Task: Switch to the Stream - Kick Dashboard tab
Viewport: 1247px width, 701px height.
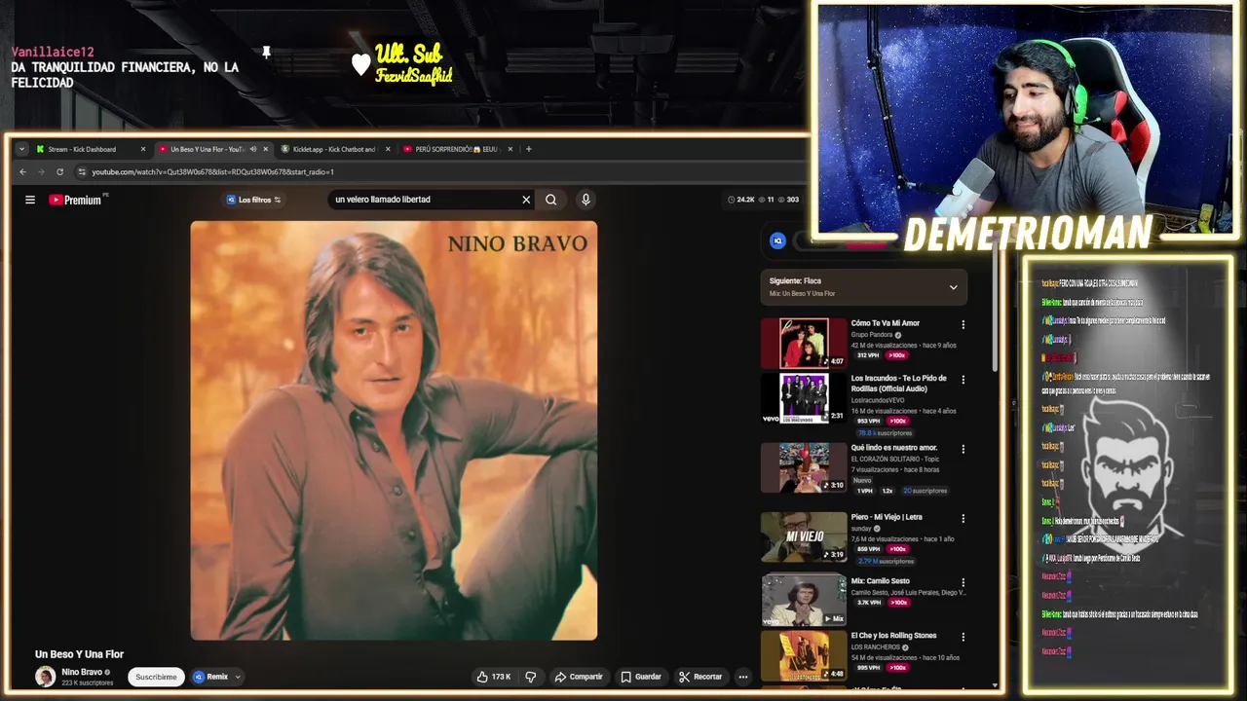Action: (x=90, y=149)
